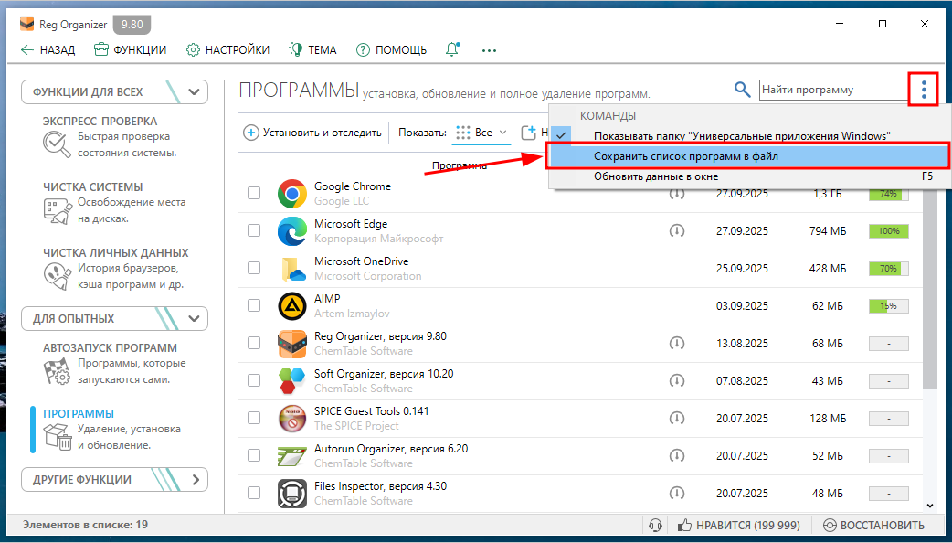Screen dimensions: 952x543
Task: Click the SPICE Guest Tools icon
Action: point(291,419)
